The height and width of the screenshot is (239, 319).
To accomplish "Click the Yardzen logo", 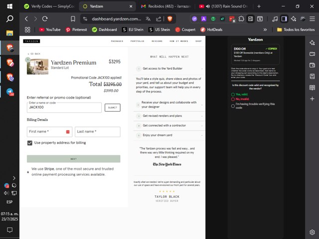I will click(x=31, y=41).
